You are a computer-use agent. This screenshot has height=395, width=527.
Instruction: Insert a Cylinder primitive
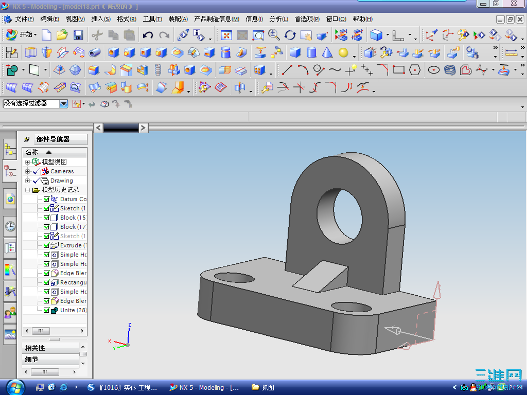[311, 53]
